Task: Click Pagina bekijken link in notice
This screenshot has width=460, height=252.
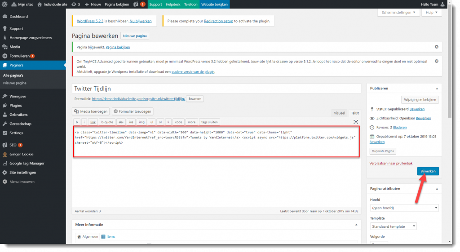Action: point(118,47)
